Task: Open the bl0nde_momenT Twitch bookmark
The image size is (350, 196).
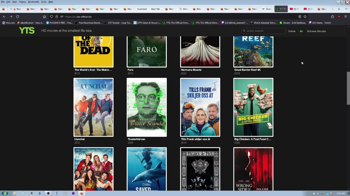Action: [x=234, y=23]
